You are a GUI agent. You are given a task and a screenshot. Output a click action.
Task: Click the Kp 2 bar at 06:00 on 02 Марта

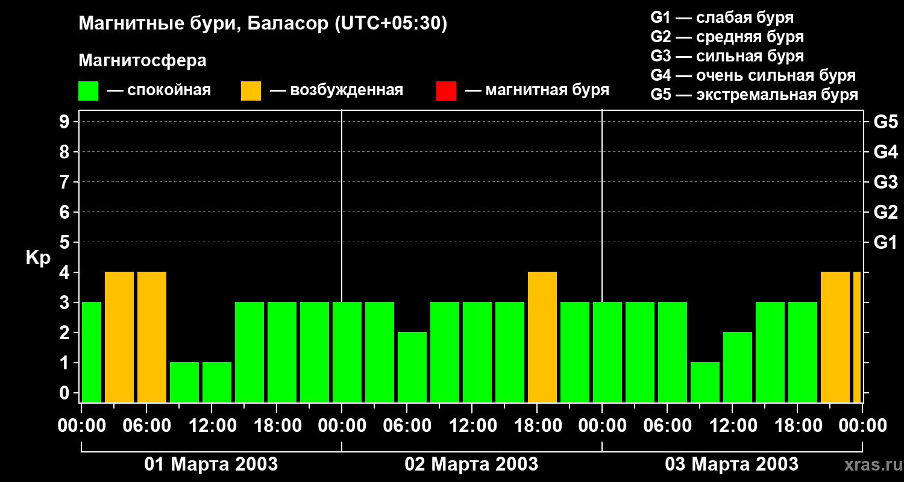tap(412, 368)
